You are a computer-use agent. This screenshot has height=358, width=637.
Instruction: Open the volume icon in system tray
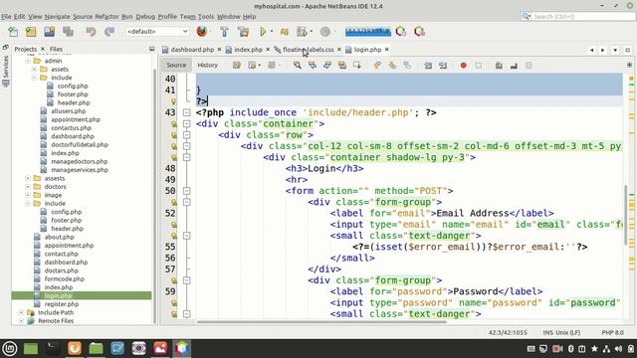[618, 349]
